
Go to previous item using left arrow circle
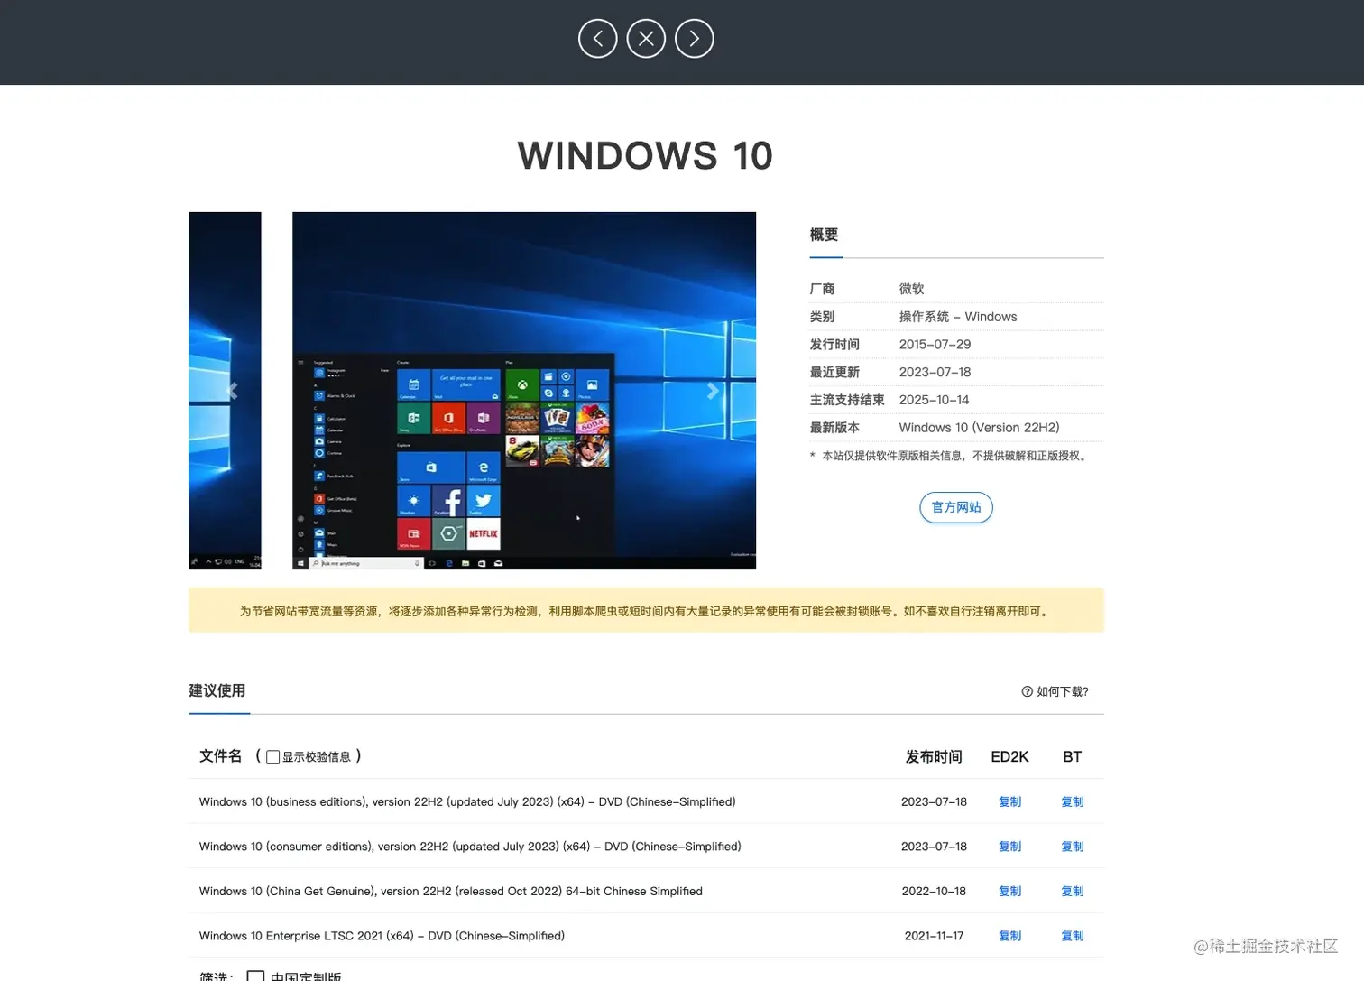click(597, 39)
